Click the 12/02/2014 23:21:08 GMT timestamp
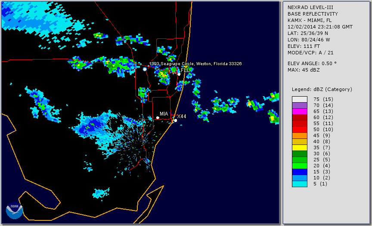This screenshot has height=226, width=372. point(320,27)
